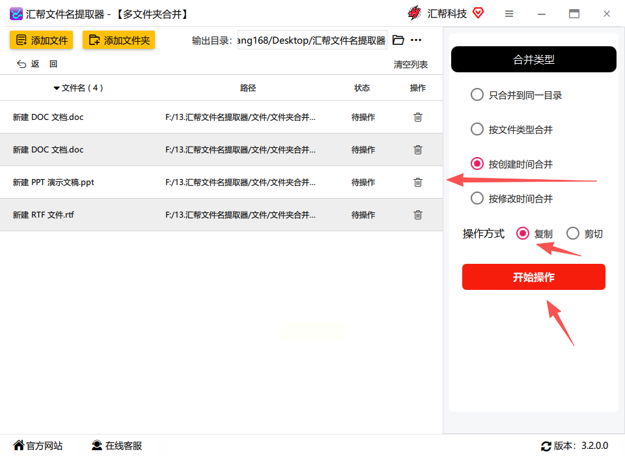Toggle the 文件名 column sort arrow
This screenshot has height=456, width=625.
click(57, 88)
